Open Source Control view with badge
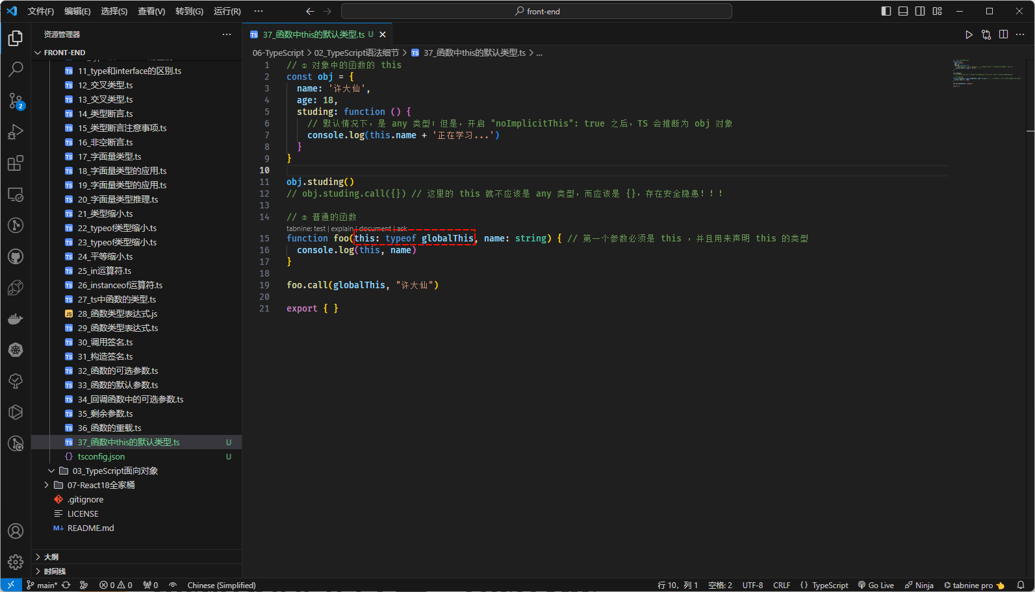This screenshot has width=1035, height=592. tap(16, 101)
